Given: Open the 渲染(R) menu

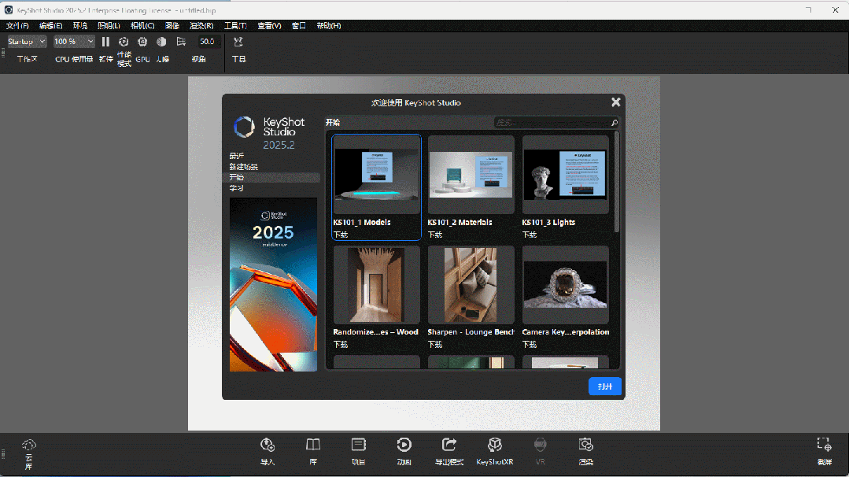Looking at the screenshot, I should point(201,25).
